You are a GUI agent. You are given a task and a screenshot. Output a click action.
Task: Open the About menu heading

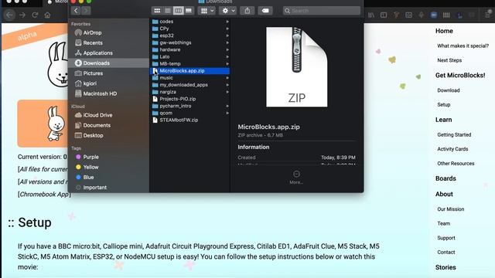[444, 194]
